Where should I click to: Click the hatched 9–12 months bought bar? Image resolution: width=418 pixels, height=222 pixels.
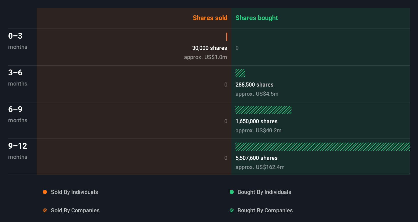[x=322, y=147]
